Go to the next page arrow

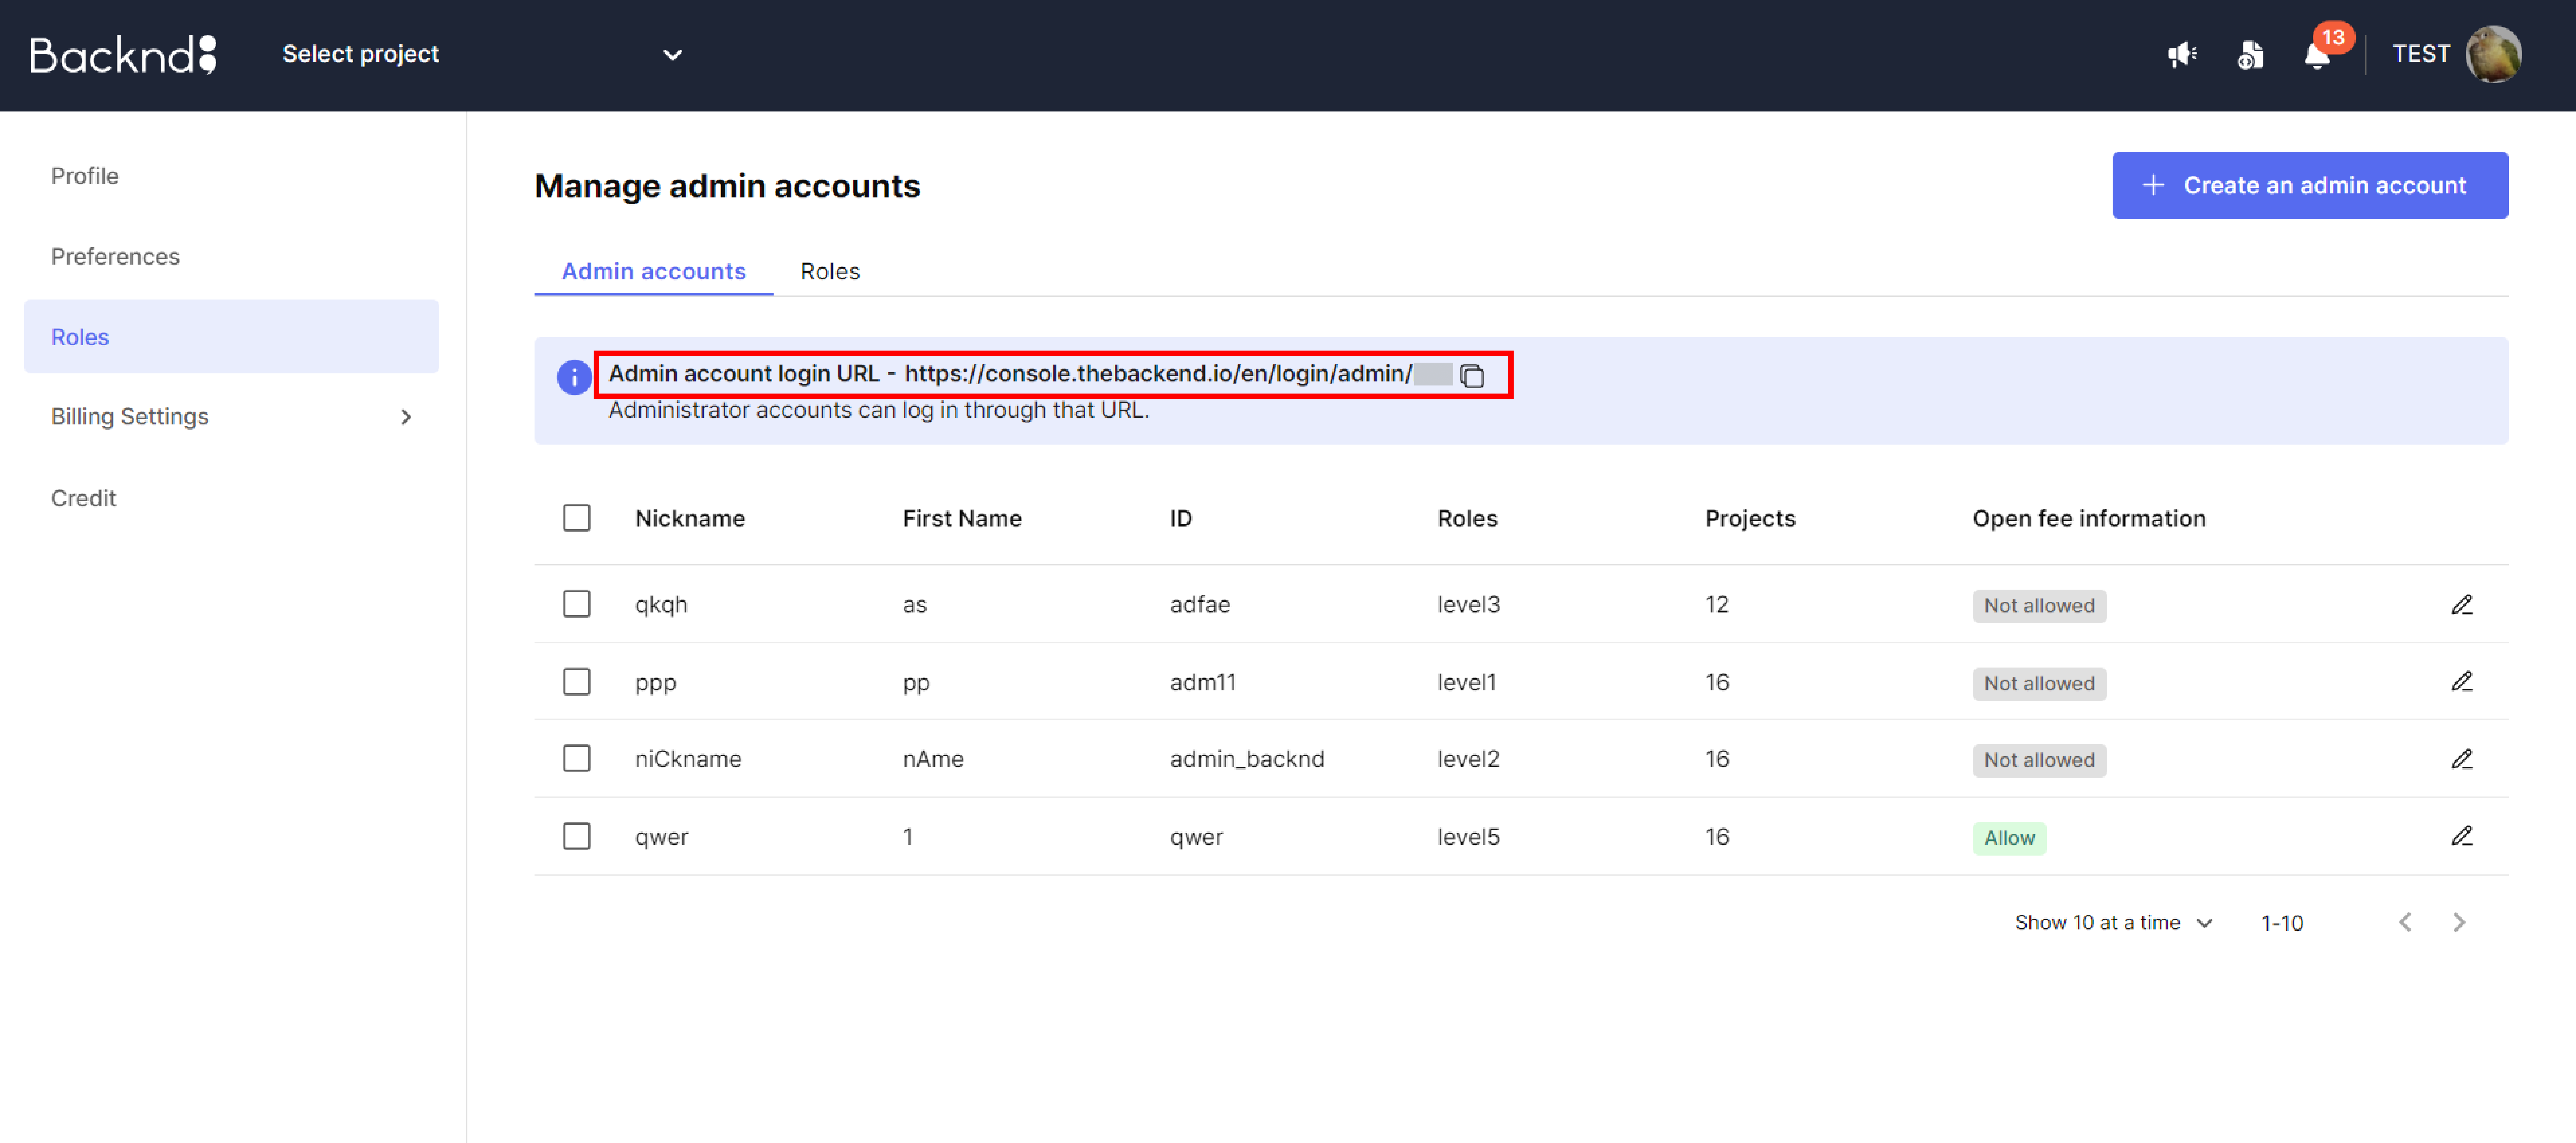(x=2459, y=922)
